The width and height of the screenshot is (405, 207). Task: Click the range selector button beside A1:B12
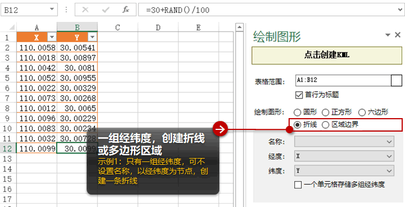click(397, 80)
